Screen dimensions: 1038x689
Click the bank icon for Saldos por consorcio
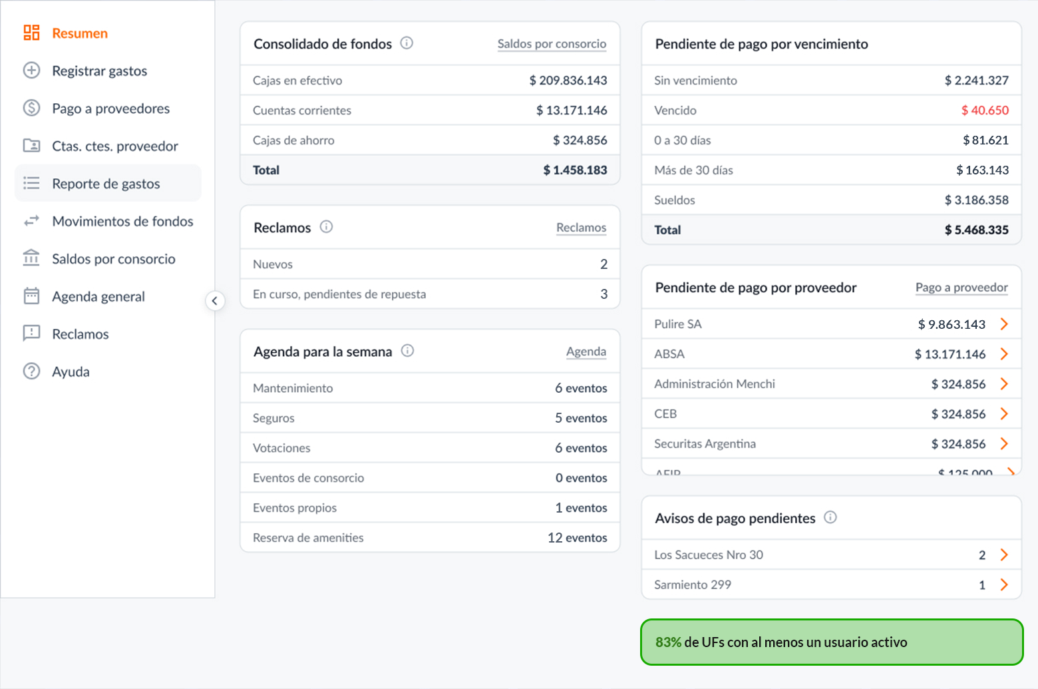tap(31, 258)
